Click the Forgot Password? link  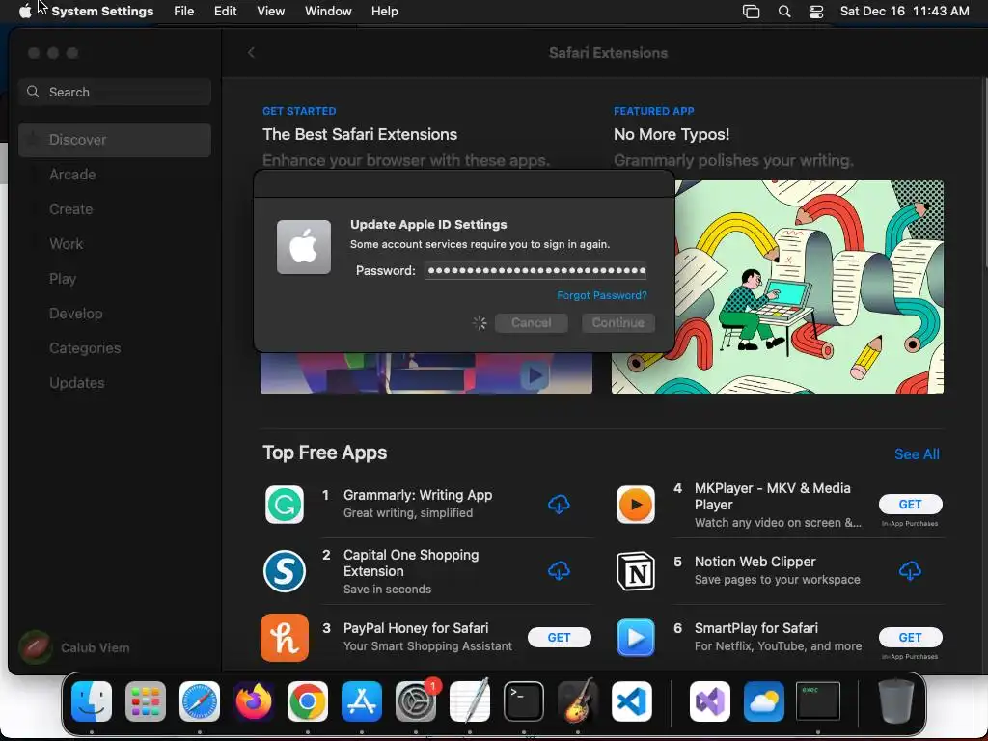602,295
